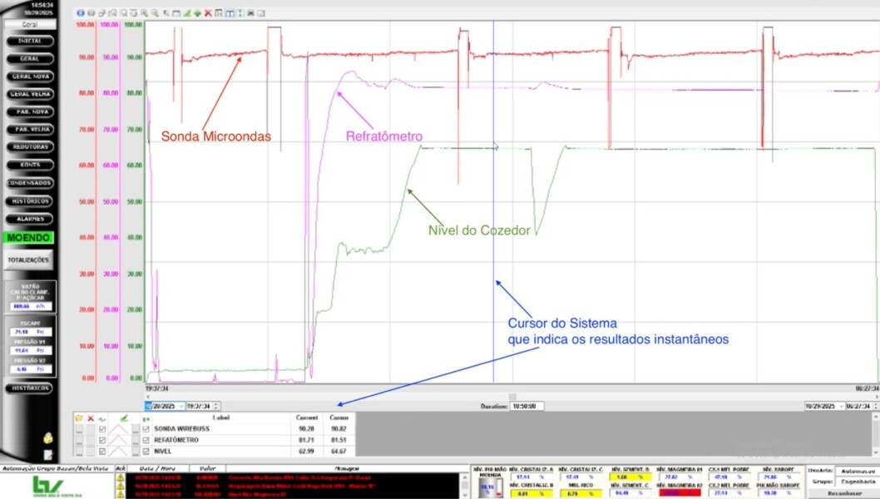
Task: Click the green plus add icon
Action: click(197, 13)
